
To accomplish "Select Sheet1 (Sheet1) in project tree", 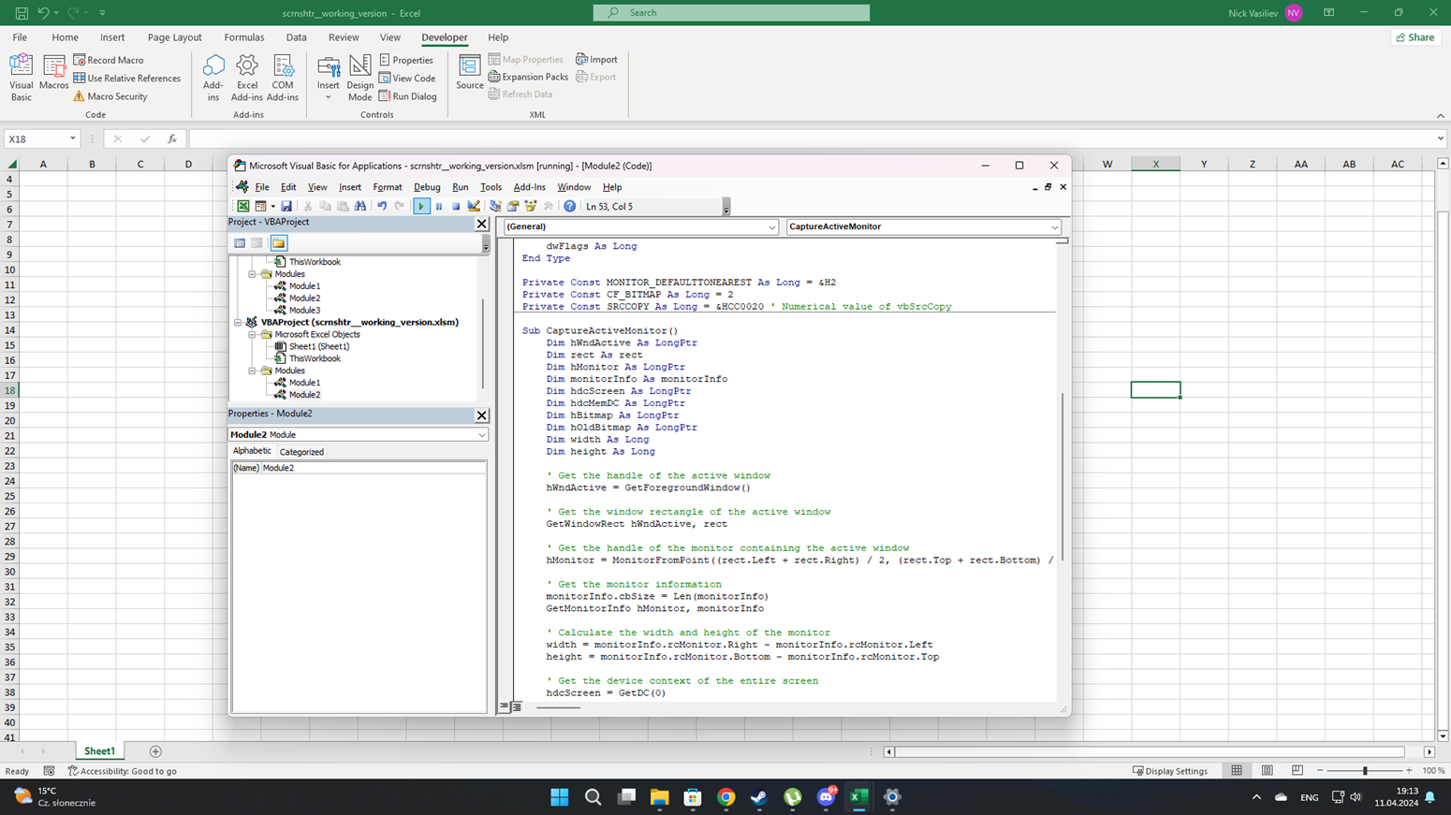I will [x=318, y=346].
